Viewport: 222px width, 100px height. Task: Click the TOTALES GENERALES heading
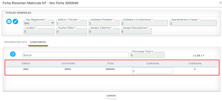(x=18, y=13)
